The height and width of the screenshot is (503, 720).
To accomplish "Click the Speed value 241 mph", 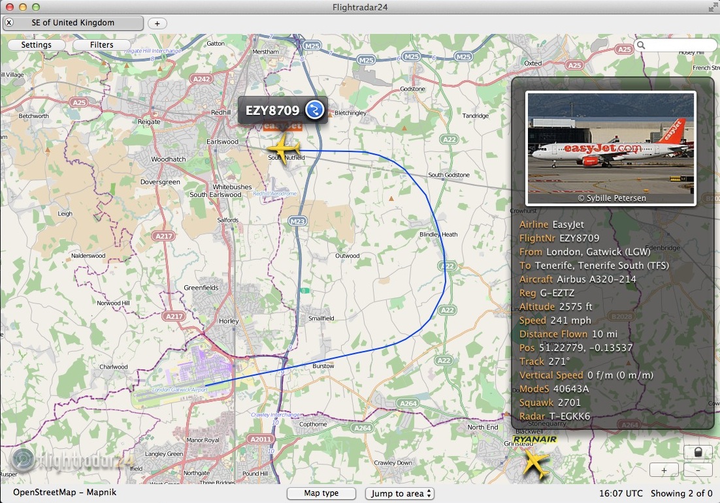I will click(571, 320).
